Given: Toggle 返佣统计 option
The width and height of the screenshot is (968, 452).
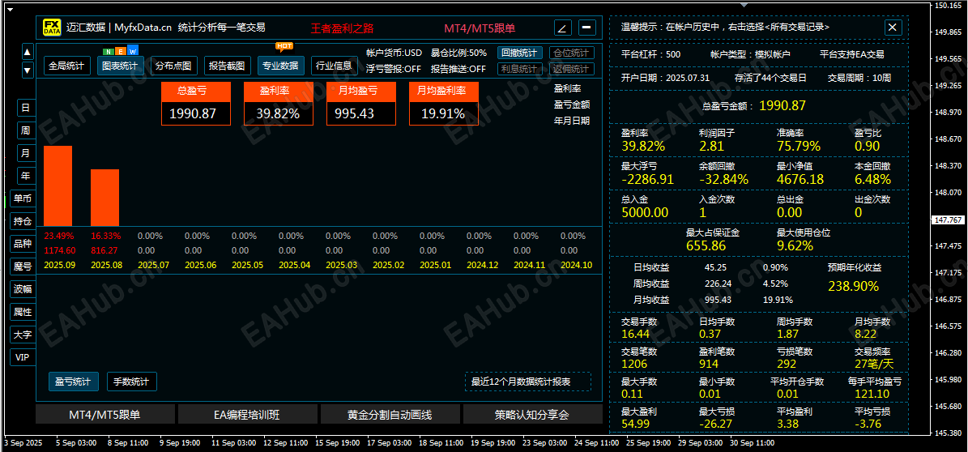Looking at the screenshot, I should 572,69.
